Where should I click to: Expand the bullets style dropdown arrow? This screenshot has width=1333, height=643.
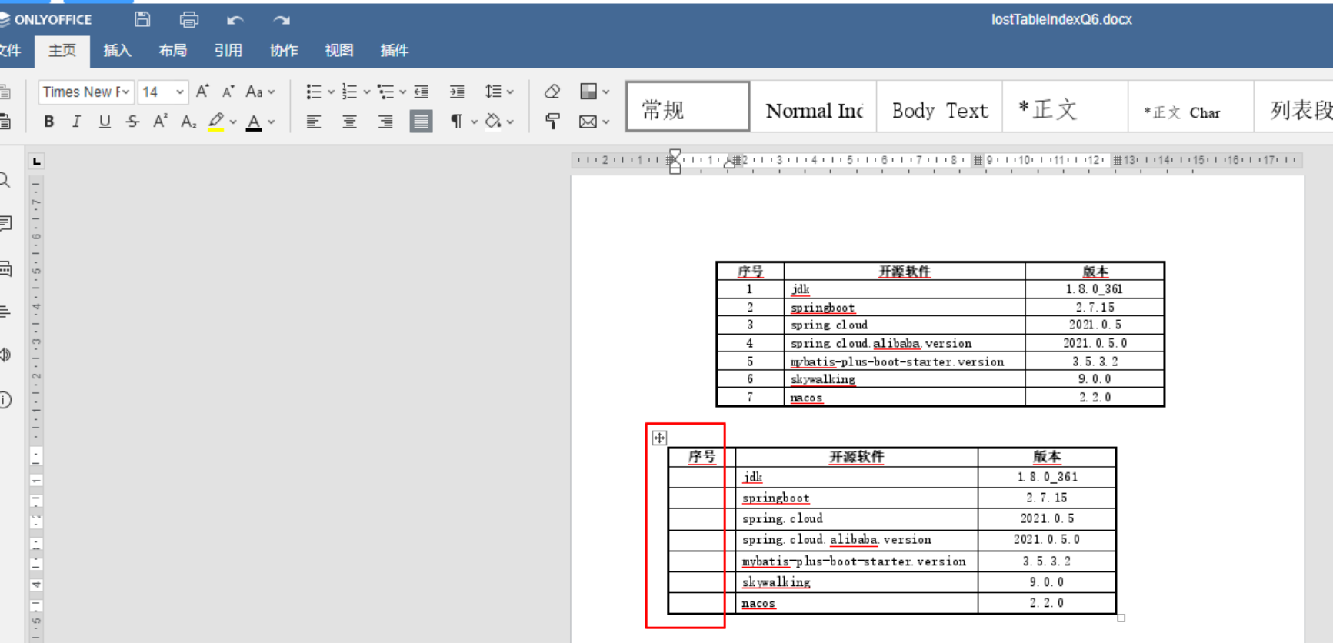tap(331, 92)
